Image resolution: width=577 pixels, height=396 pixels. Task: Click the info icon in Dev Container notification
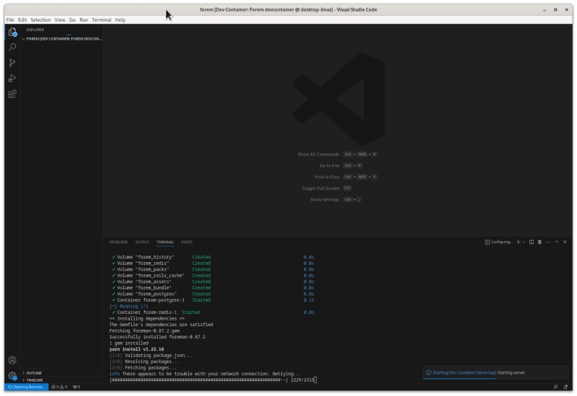pos(428,372)
